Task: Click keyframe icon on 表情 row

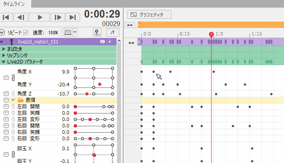Action: click(6, 100)
